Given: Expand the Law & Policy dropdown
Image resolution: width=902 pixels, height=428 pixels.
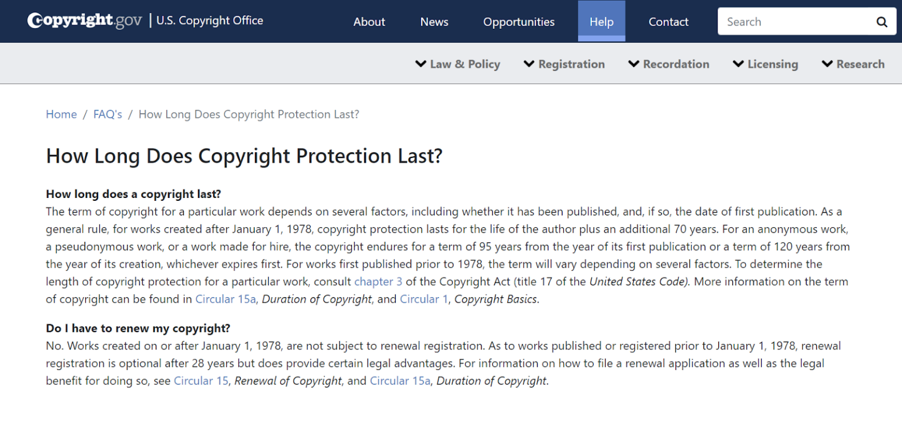Looking at the screenshot, I should point(465,63).
